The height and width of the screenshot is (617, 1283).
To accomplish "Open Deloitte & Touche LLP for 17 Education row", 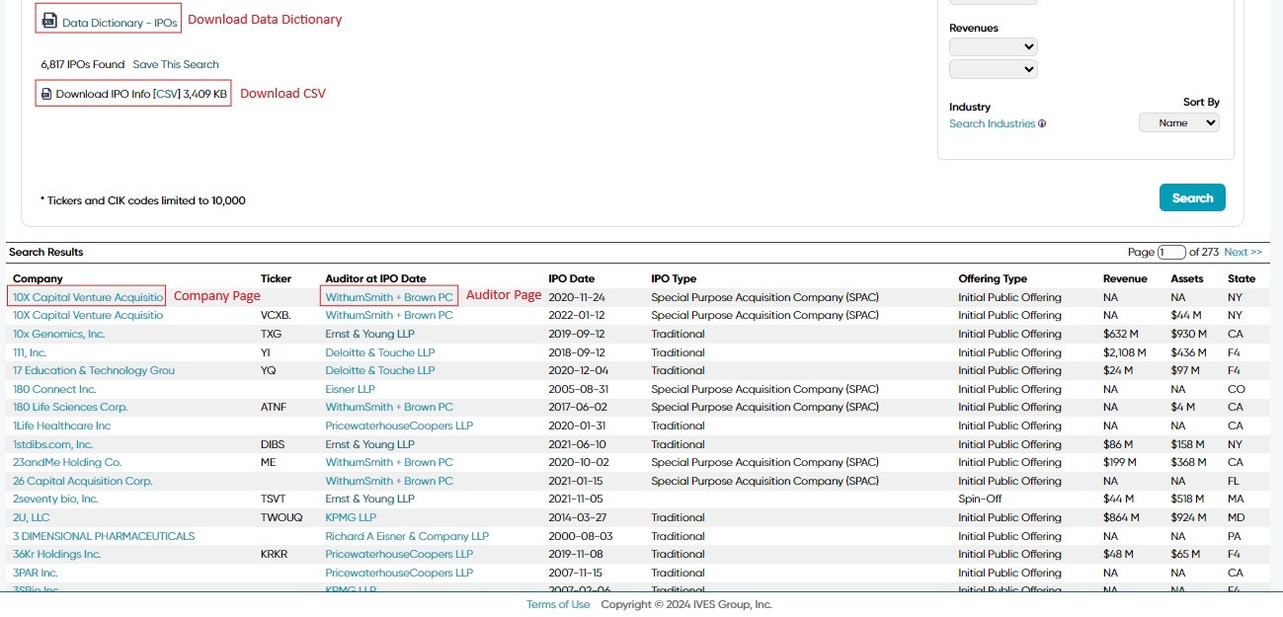I will (380, 370).
